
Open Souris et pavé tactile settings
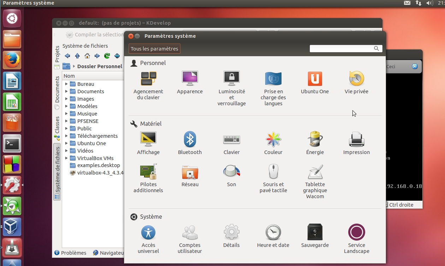273,172
